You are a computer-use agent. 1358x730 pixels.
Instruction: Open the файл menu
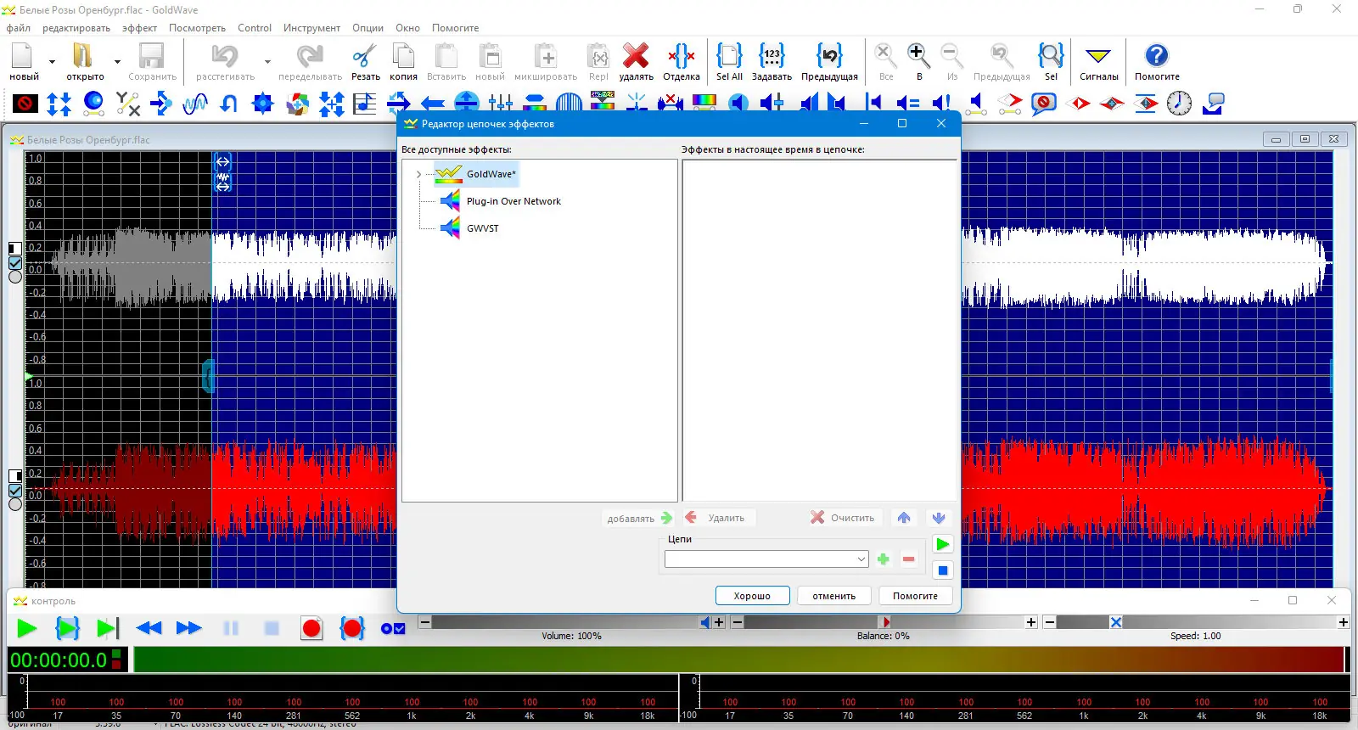point(18,28)
